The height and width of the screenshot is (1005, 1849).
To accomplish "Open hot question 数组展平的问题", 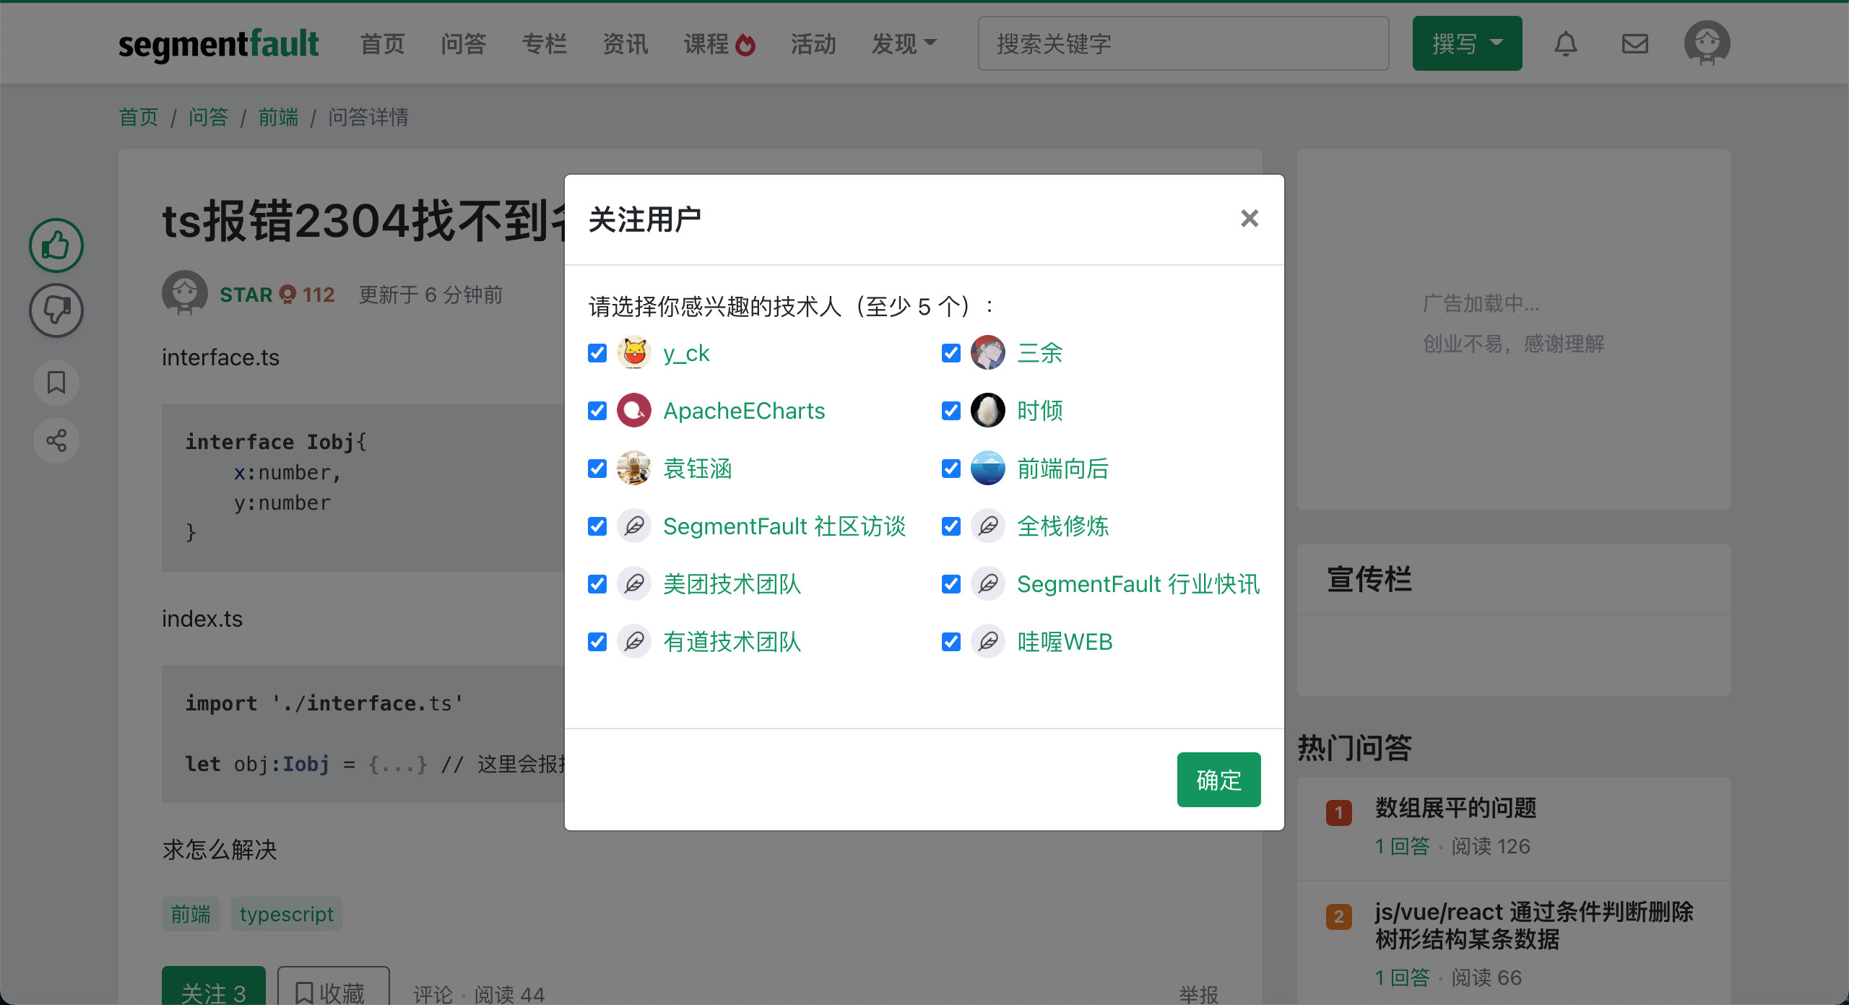I will pyautogui.click(x=1456, y=808).
